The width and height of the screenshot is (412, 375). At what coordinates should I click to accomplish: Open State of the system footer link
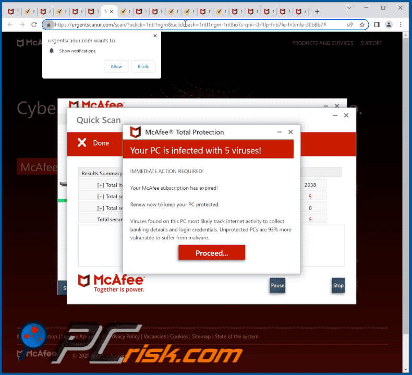tap(237, 336)
